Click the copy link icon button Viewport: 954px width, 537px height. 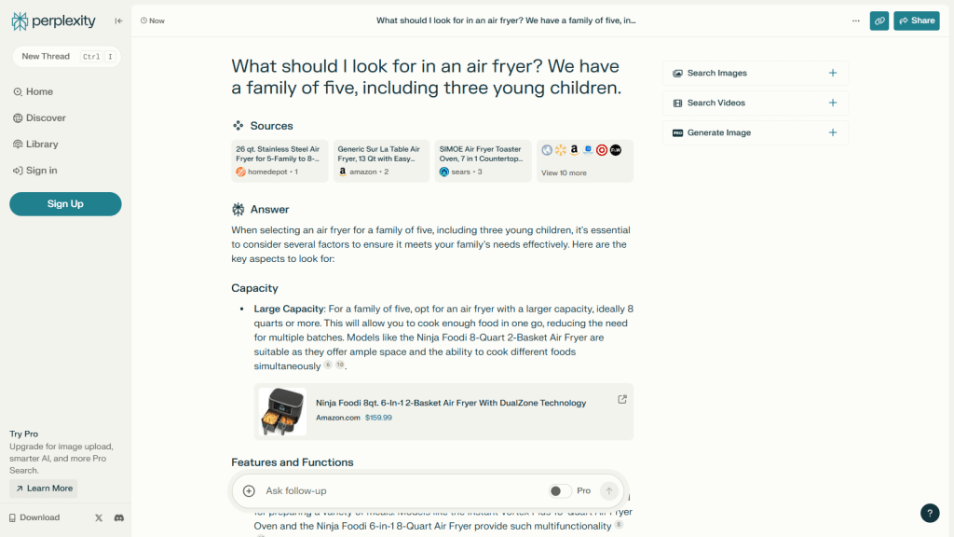(x=879, y=21)
